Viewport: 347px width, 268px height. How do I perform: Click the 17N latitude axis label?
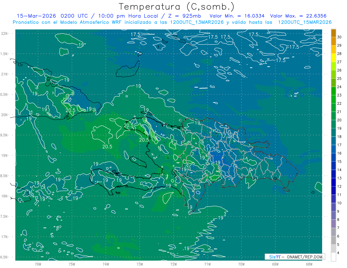click(5, 237)
